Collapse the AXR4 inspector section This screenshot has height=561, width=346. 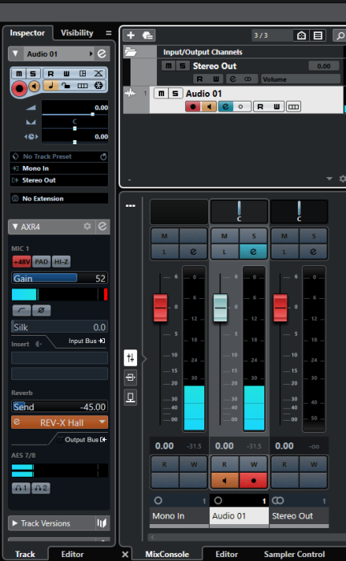pos(15,227)
